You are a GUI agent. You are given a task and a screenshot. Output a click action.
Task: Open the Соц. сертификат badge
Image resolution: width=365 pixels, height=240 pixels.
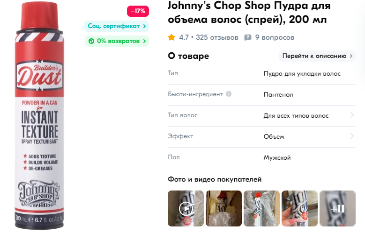(116, 26)
